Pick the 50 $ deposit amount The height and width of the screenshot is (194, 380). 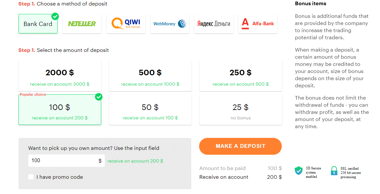pyautogui.click(x=150, y=110)
